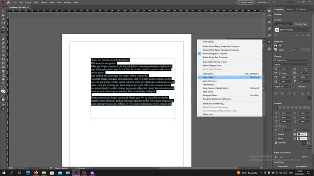Viewport: 314px width, 176px height.
Task: Select the Selection tool arrow
Action: (x=3, y=11)
